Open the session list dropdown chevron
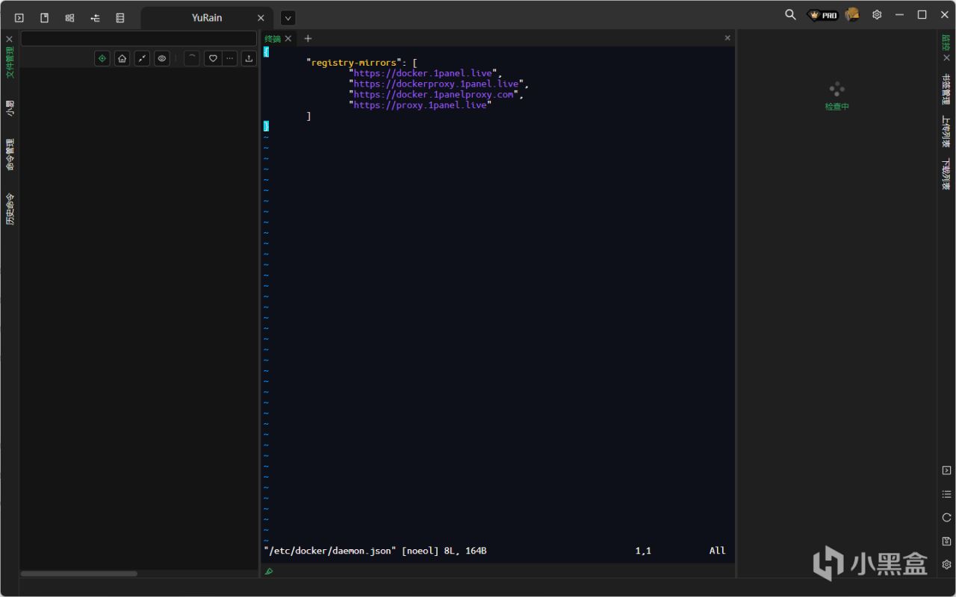956x597 pixels. [288, 17]
